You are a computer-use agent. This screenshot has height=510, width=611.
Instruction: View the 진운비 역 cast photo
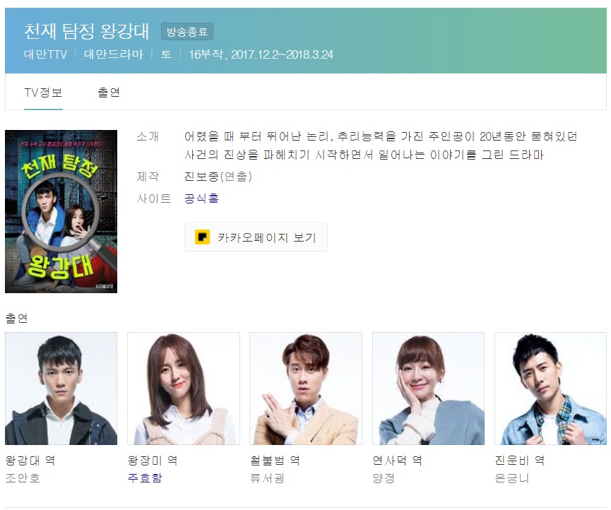tap(550, 389)
